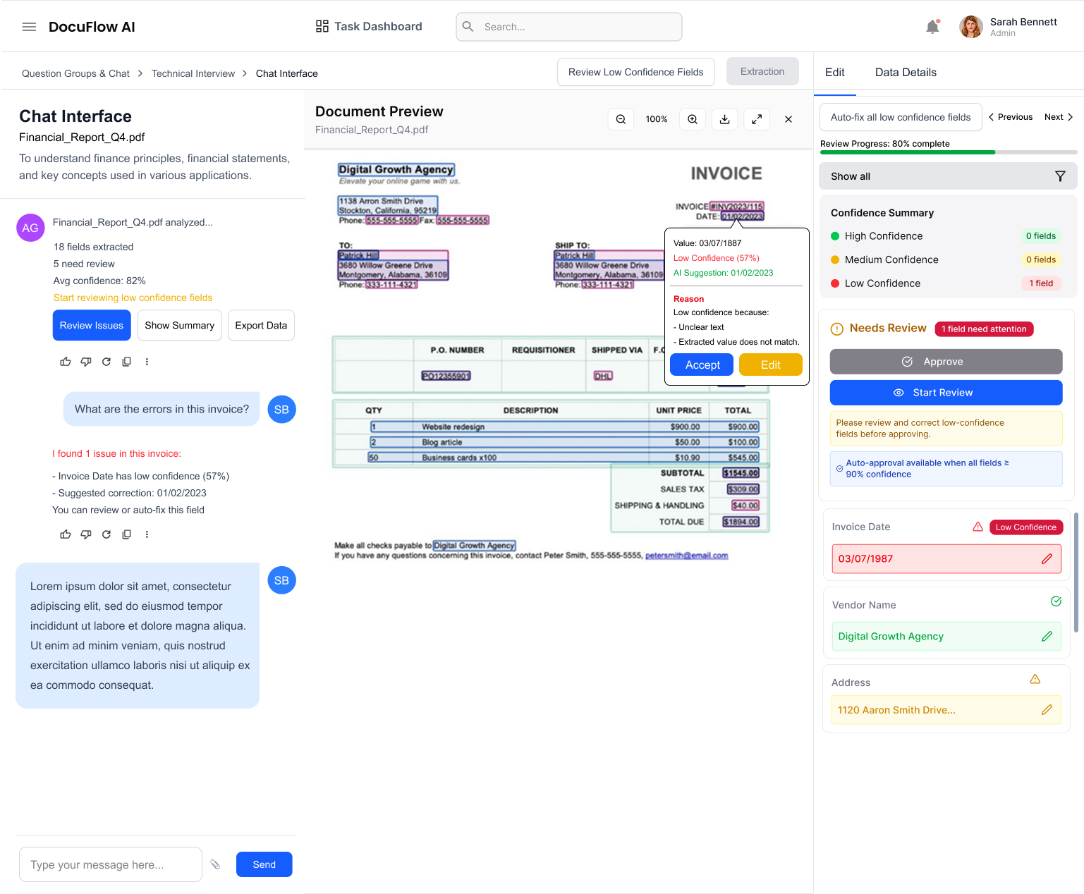Accept the AI suggested date value

point(702,365)
